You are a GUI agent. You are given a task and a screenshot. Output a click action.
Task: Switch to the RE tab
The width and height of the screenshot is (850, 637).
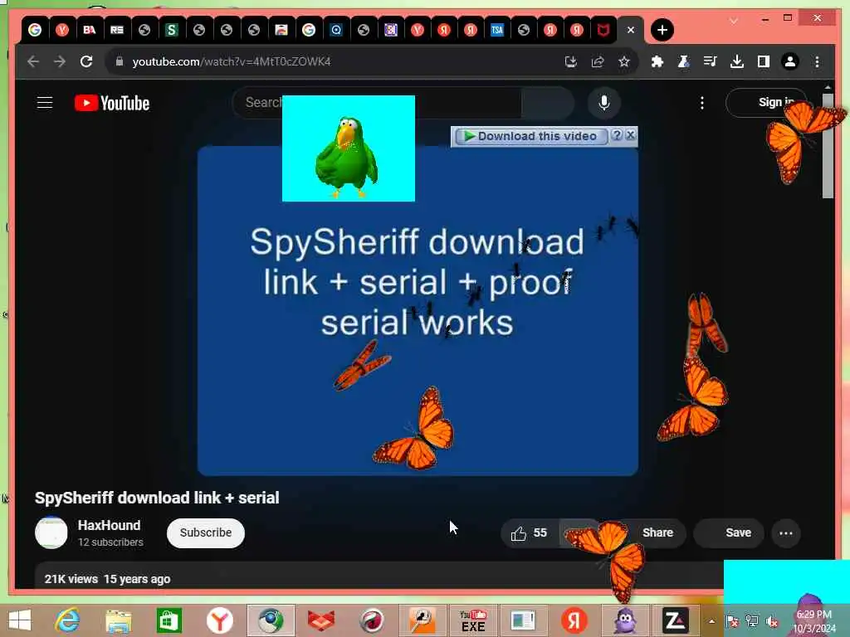(x=116, y=30)
